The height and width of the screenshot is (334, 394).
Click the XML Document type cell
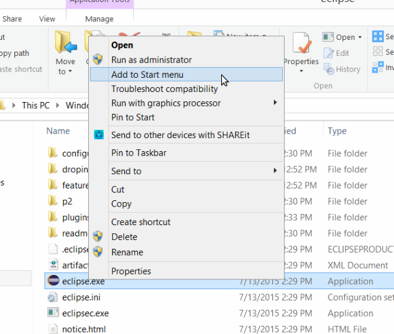(x=358, y=266)
